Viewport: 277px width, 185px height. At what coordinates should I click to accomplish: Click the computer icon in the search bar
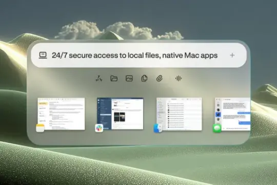43,55
